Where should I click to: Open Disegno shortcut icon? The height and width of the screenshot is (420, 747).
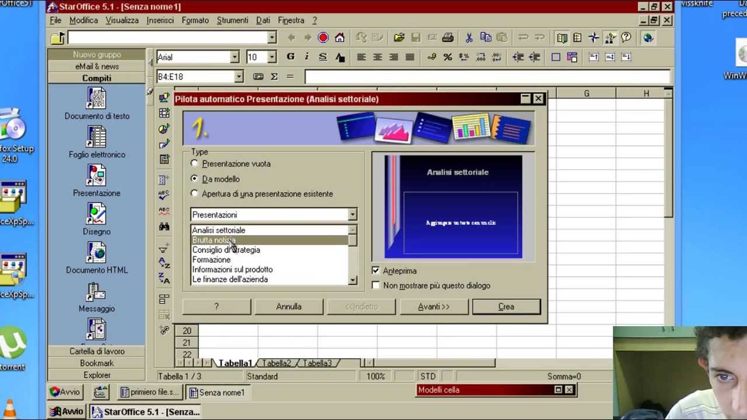pyautogui.click(x=97, y=219)
